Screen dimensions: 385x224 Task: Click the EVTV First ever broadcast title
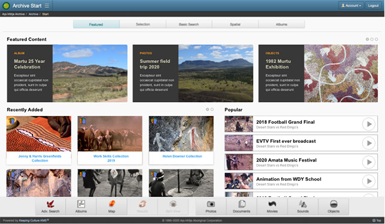(286, 141)
